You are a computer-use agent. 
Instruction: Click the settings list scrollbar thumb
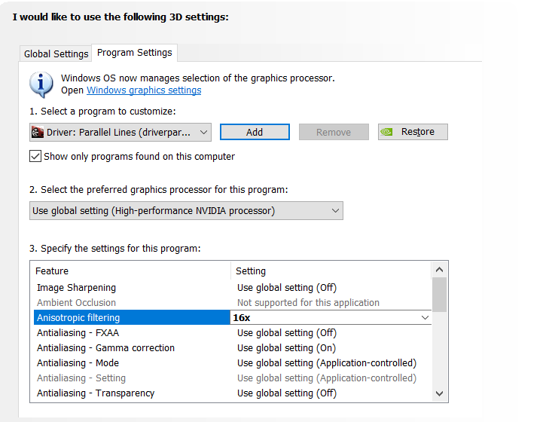(x=440, y=294)
